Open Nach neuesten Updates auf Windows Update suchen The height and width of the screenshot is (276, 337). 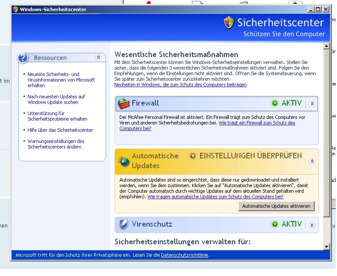pos(56,99)
